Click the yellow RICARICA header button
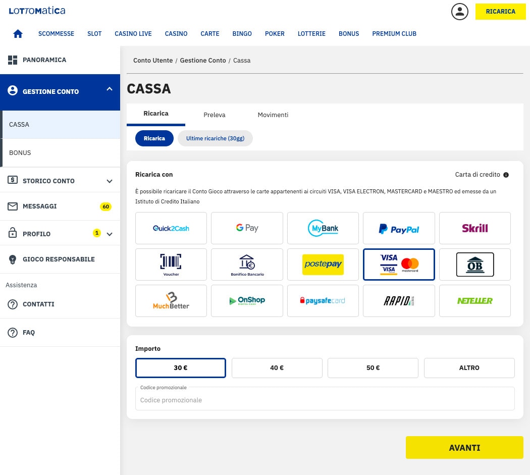This screenshot has width=530, height=475. pos(501,12)
